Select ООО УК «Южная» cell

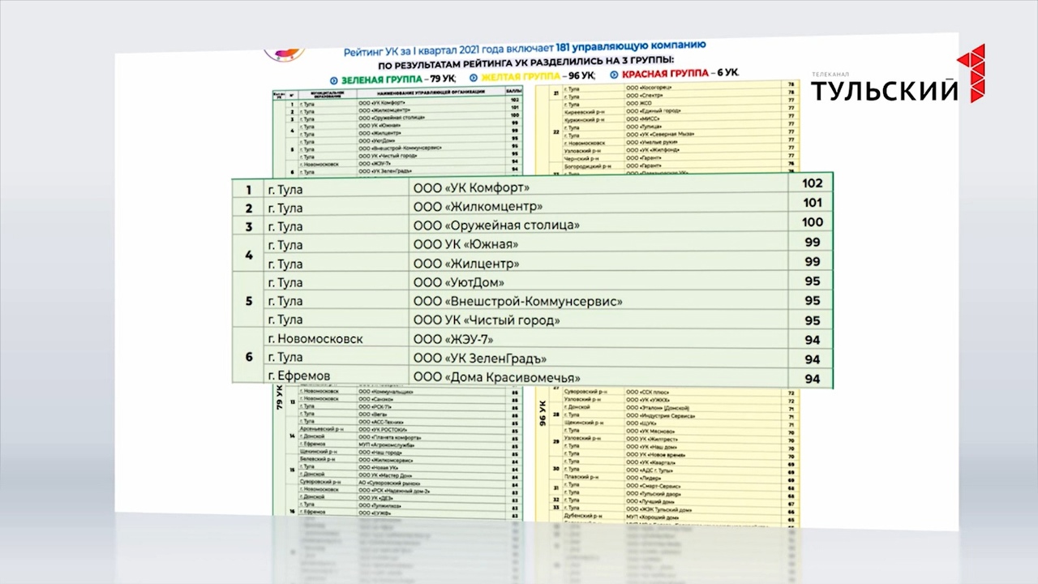(465, 245)
